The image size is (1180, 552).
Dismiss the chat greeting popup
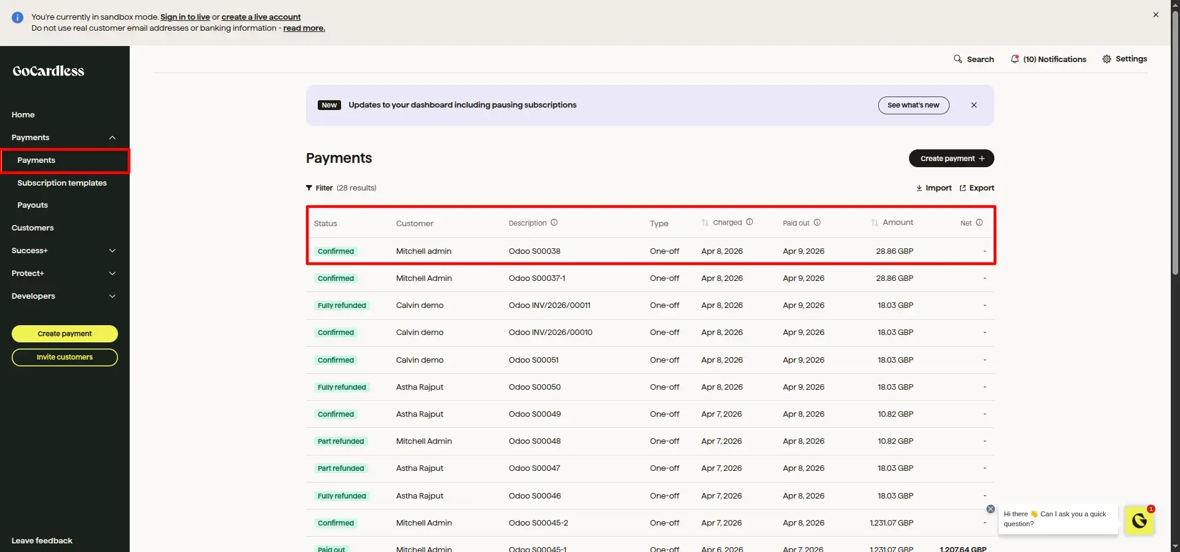point(991,509)
